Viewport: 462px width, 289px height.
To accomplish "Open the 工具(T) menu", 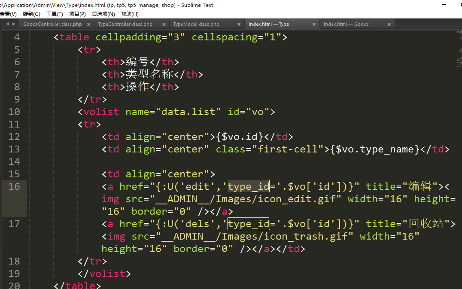I will click(55, 14).
